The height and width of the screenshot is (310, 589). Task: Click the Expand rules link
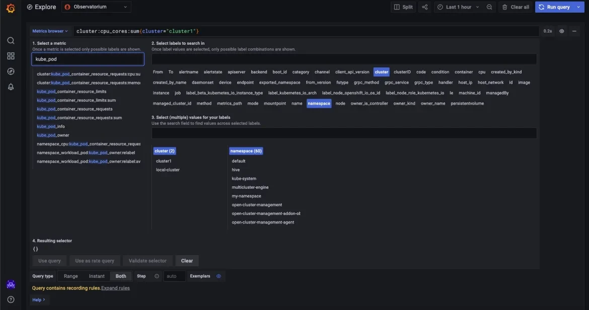(116, 288)
